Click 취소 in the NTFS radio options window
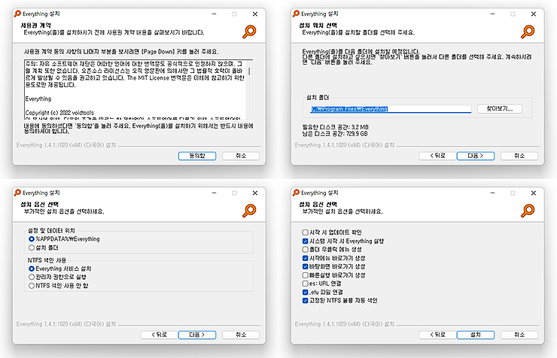Viewport: 557px width, 358px height. click(241, 335)
